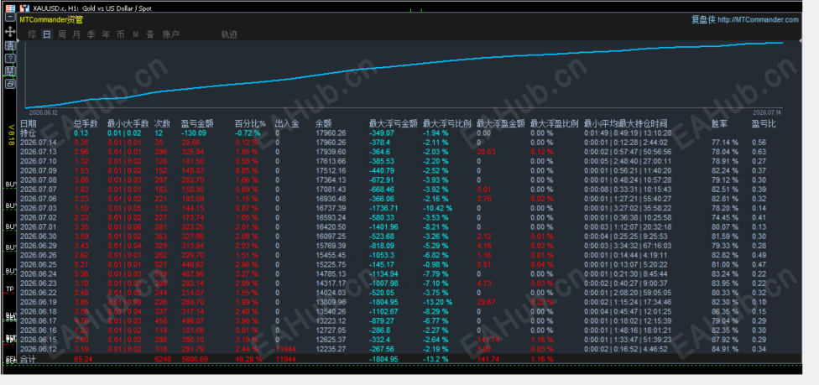Open the 币 currency tab
819x385 pixels.
pyautogui.click(x=121, y=34)
